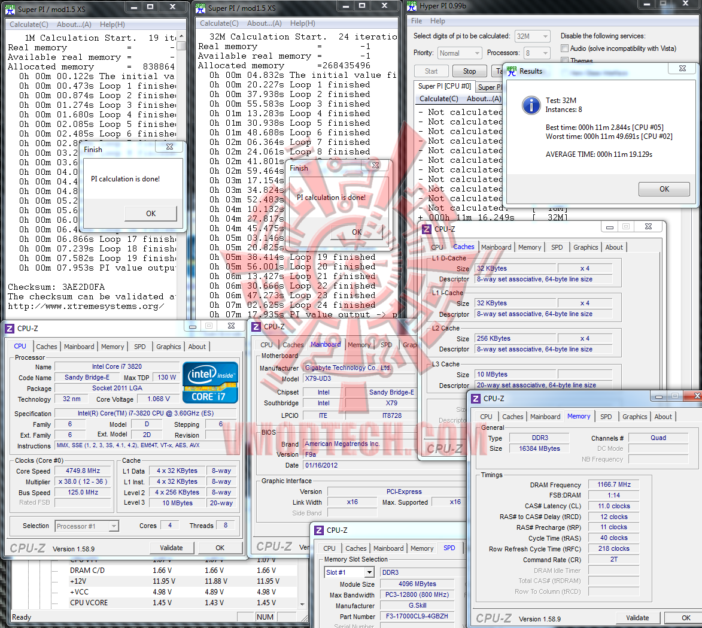Image resolution: width=702 pixels, height=628 pixels.
Task: Click OK in 32M Finish dialog
Action: 357,232
